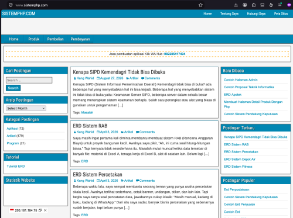Click the shield icon in address bar

point(11,5)
